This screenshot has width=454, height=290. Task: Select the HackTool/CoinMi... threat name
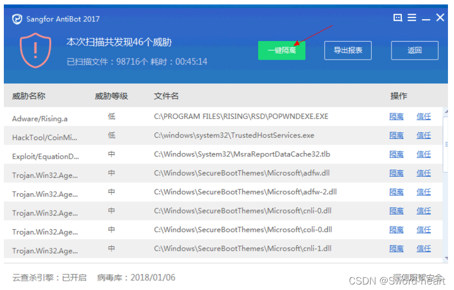pyautogui.click(x=44, y=137)
